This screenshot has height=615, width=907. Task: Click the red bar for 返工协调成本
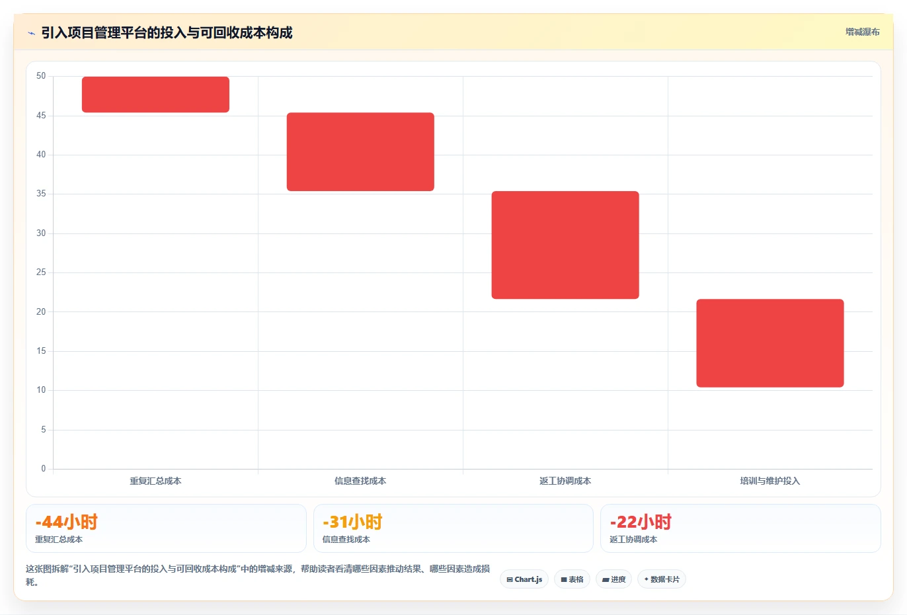click(565, 245)
